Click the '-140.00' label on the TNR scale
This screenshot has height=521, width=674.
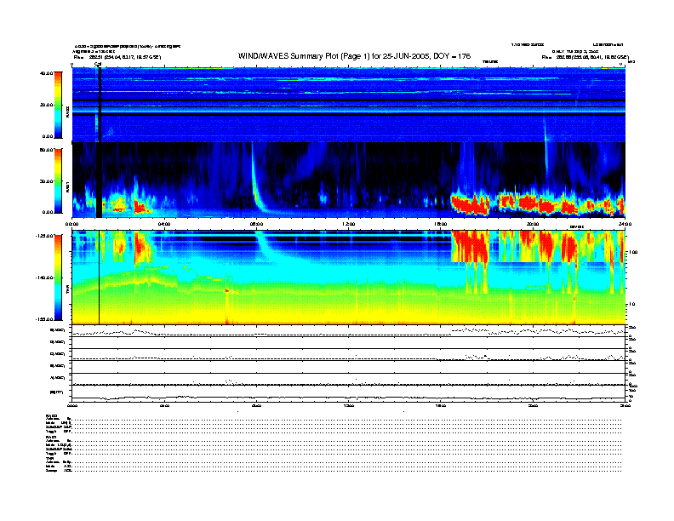[x=44, y=278]
